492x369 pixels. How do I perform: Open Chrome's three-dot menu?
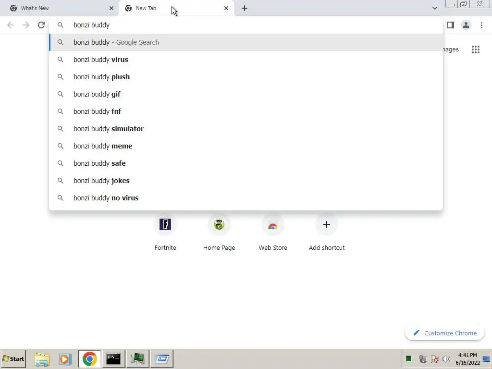click(481, 25)
